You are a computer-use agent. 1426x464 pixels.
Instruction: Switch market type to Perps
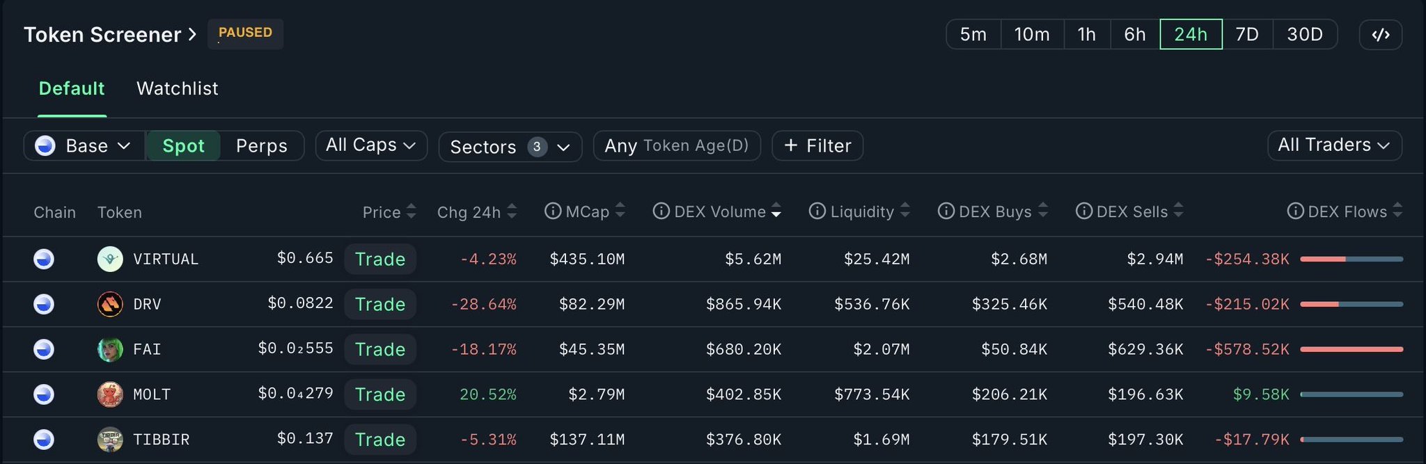[x=261, y=145]
